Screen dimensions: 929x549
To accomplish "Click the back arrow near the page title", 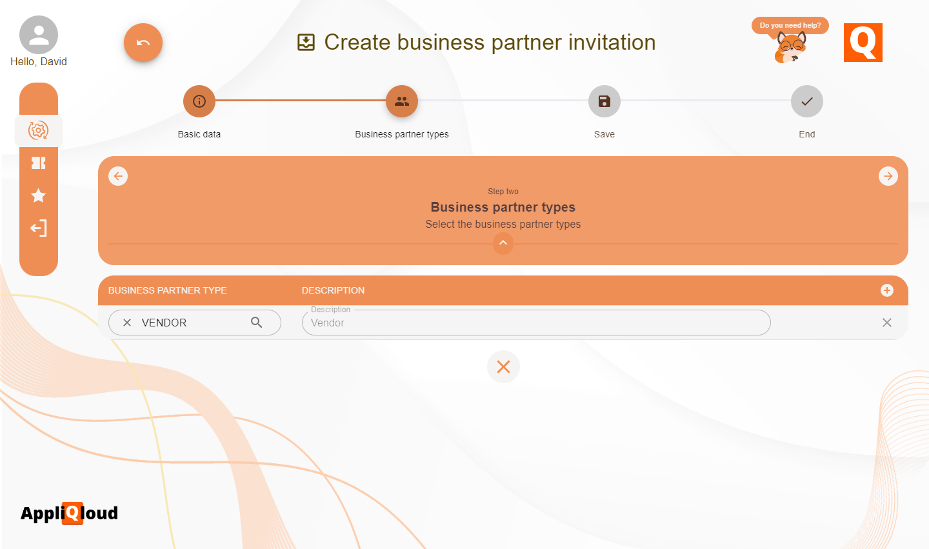I will coord(143,43).
